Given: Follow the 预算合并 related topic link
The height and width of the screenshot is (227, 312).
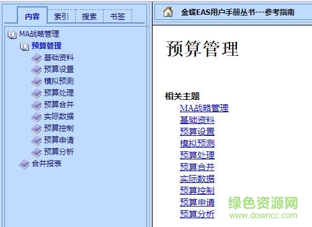Looking at the screenshot, I should (x=197, y=167).
